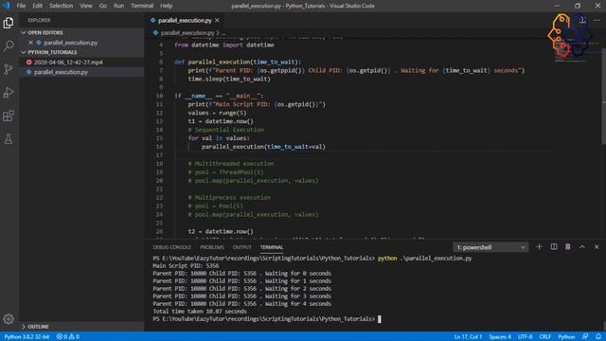Open the Extensions view
This screenshot has height=341, width=606.
(x=9, y=116)
